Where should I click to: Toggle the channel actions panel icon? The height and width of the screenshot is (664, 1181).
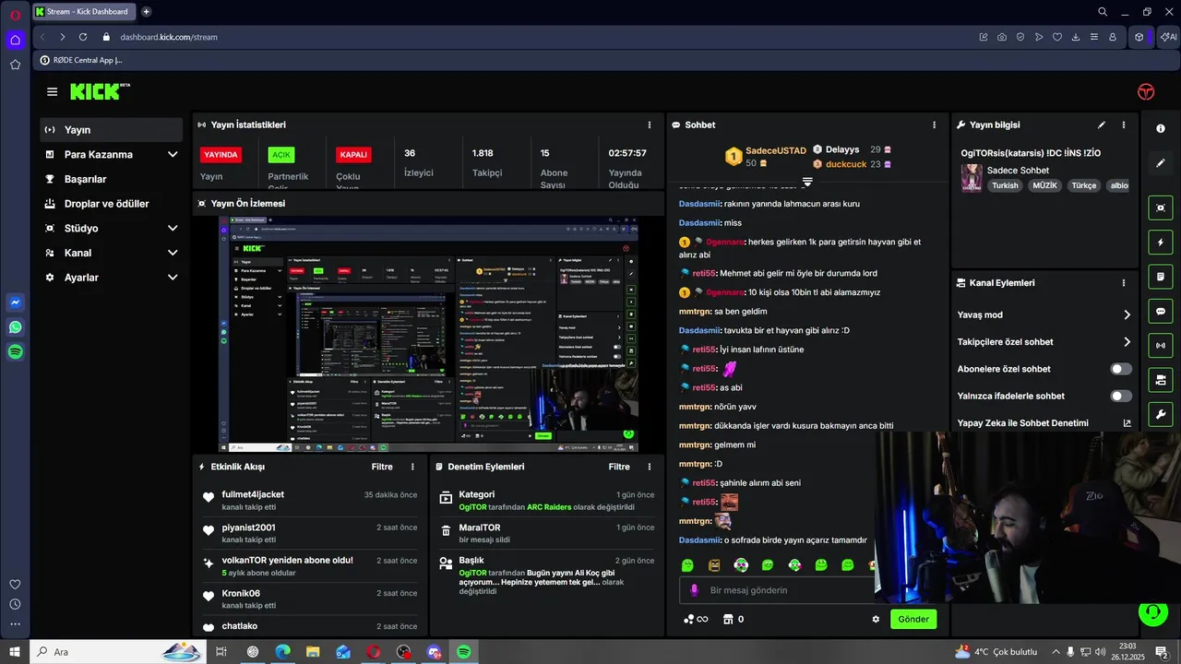pyautogui.click(x=1161, y=379)
